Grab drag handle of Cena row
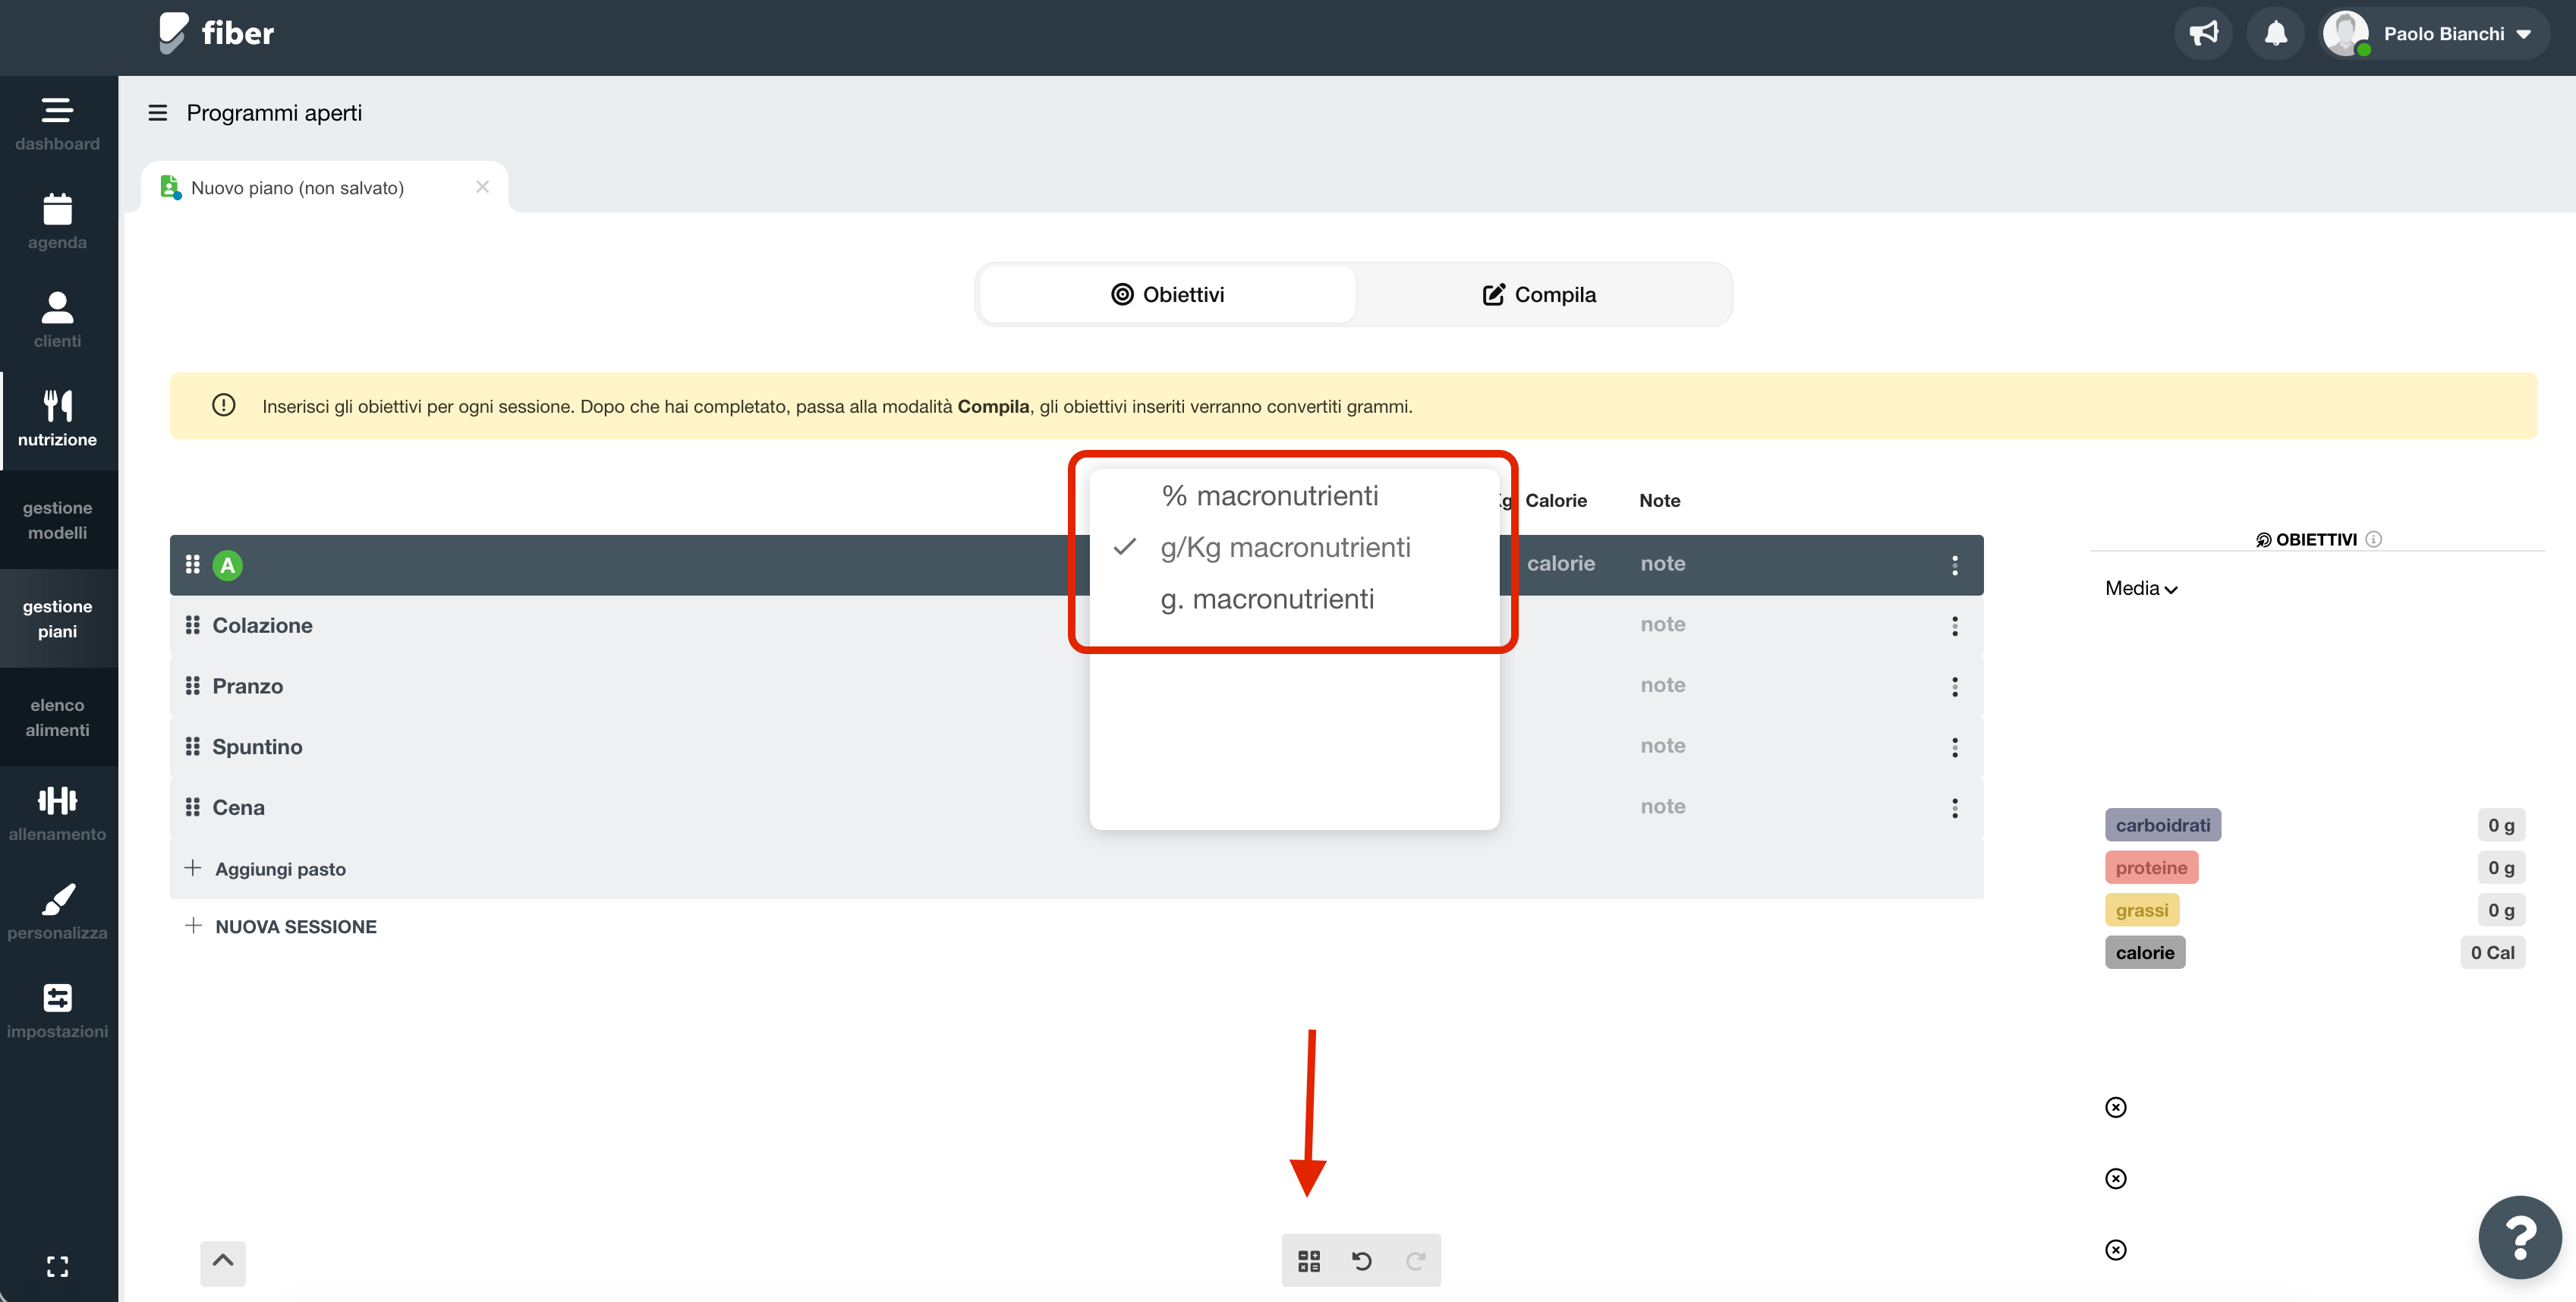This screenshot has width=2576, height=1302. coord(192,807)
